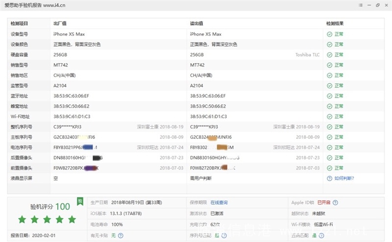Click the green check icon for 电池序列号 row

click(329, 148)
